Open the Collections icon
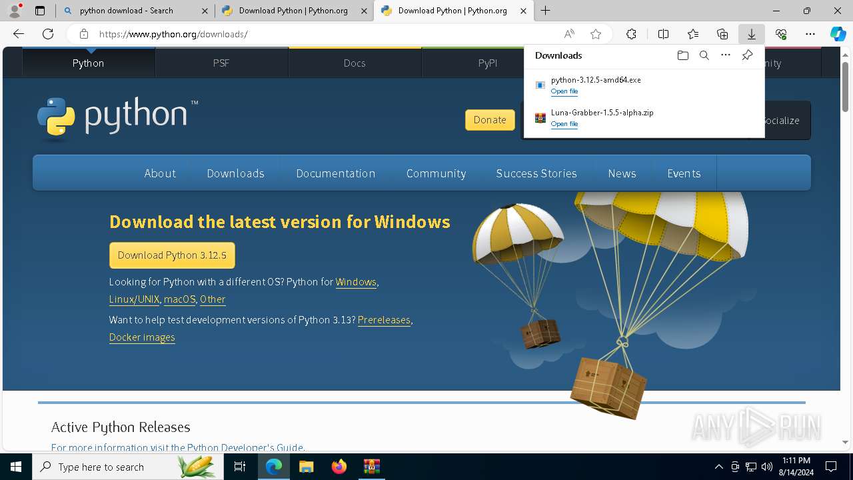The width and height of the screenshot is (853, 480). [x=722, y=34]
